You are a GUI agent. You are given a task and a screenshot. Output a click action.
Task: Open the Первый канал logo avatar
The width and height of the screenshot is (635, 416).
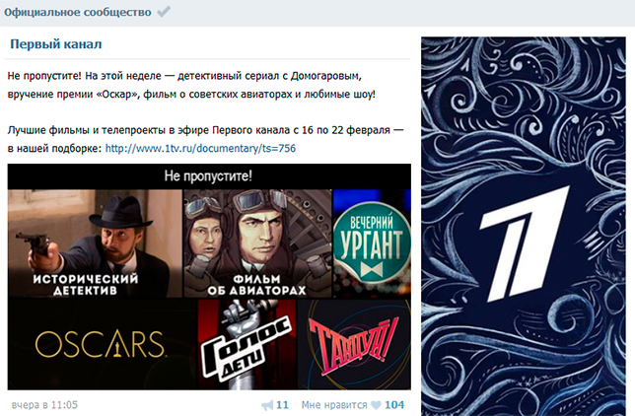pos(524,226)
